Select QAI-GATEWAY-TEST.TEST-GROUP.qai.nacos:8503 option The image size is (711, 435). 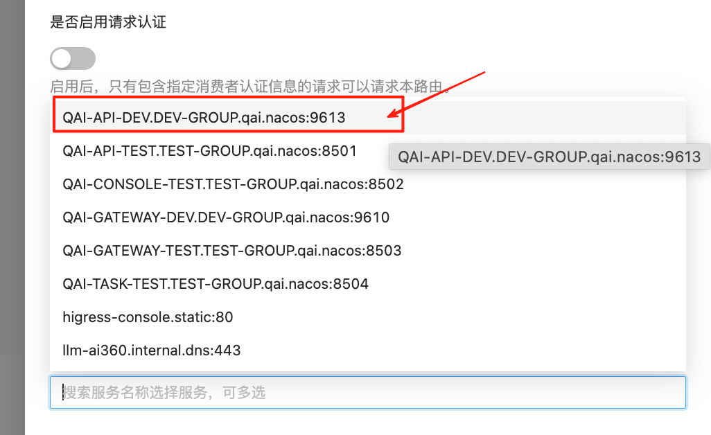[368, 251]
